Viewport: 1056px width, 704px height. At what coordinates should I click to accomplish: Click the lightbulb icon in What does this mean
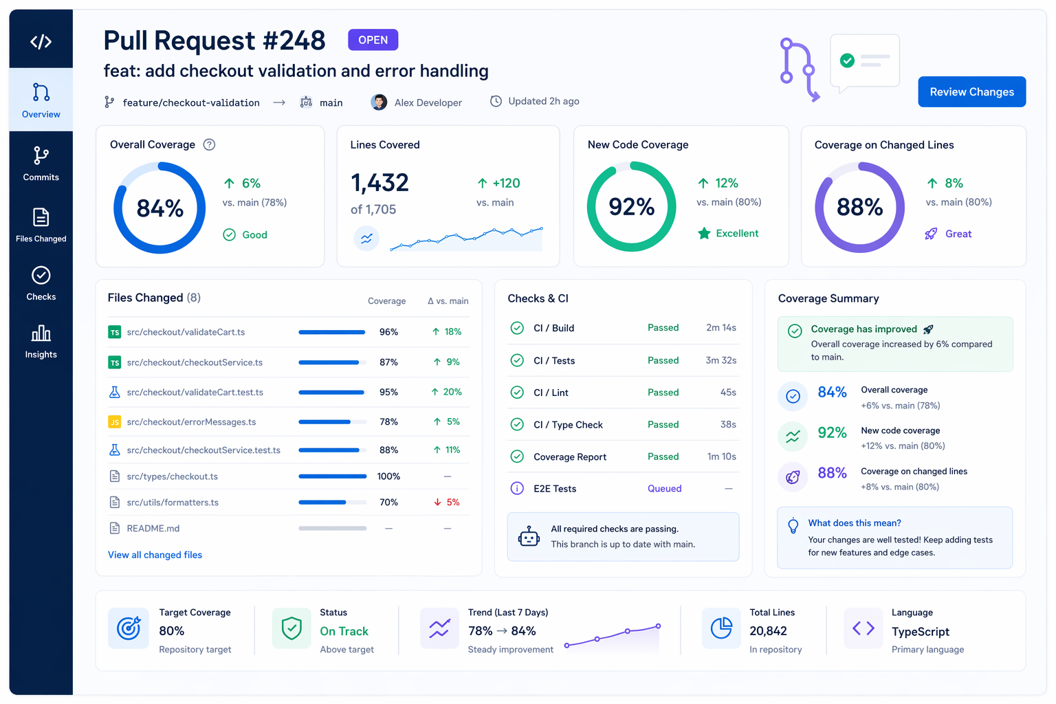(x=793, y=525)
